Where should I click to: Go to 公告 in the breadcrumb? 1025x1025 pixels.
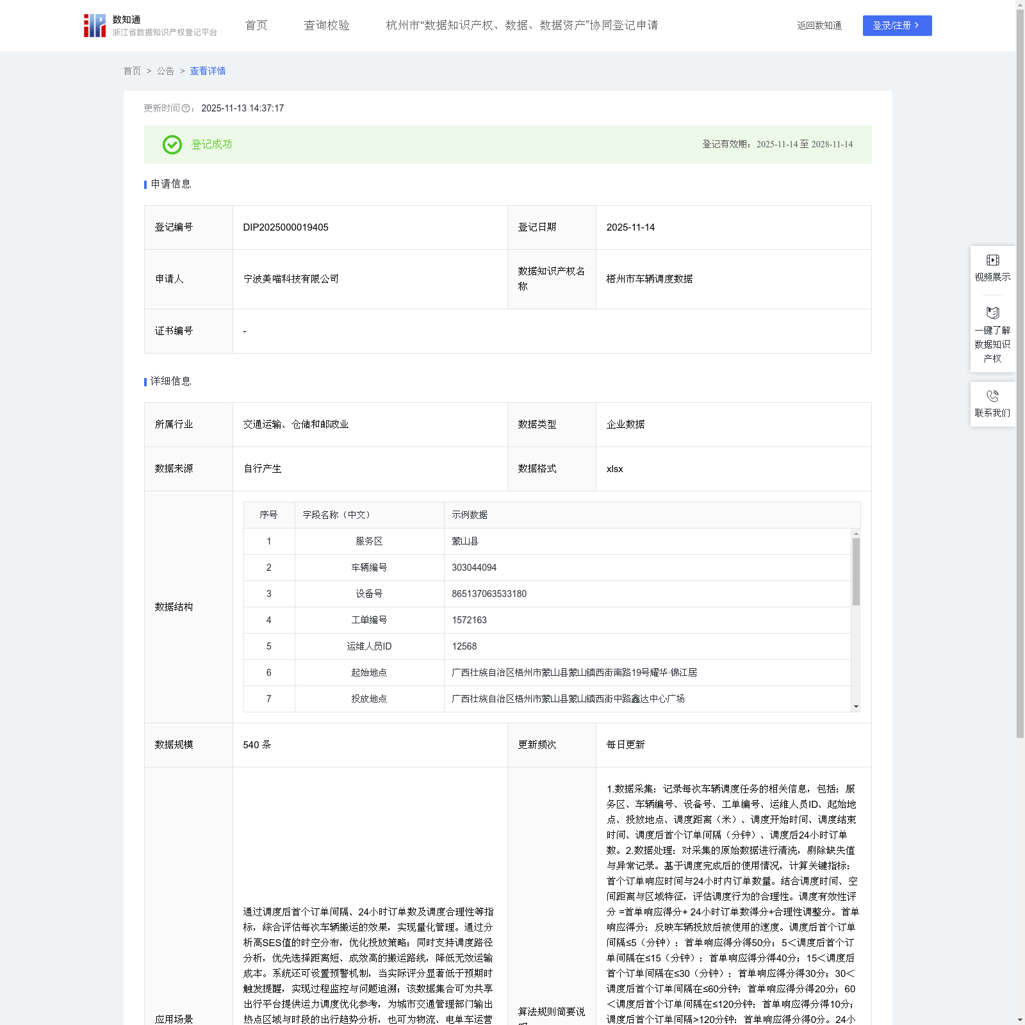coord(165,71)
